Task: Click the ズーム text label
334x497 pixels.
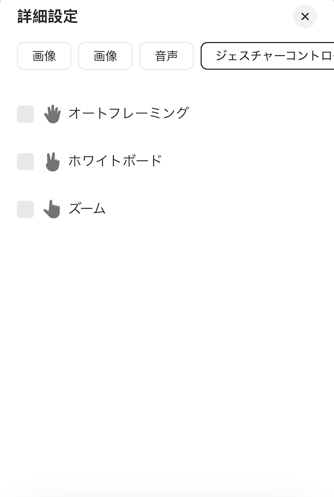Action: (x=87, y=209)
